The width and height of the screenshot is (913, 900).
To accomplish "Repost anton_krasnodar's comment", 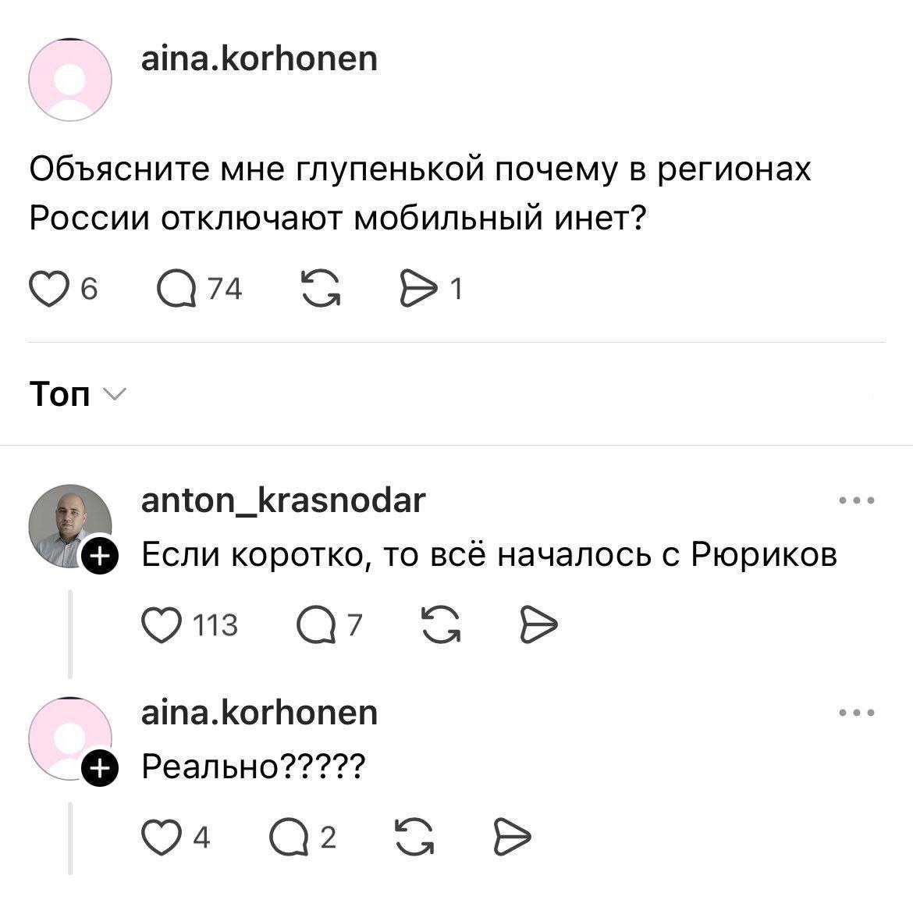I will pyautogui.click(x=441, y=624).
